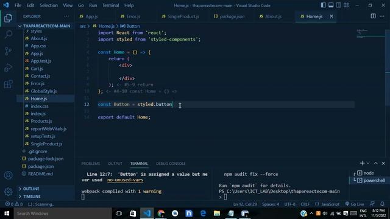This screenshot has width=390, height=219.
Task: Toggle the secondary side bar layout
Action: tap(339, 5)
